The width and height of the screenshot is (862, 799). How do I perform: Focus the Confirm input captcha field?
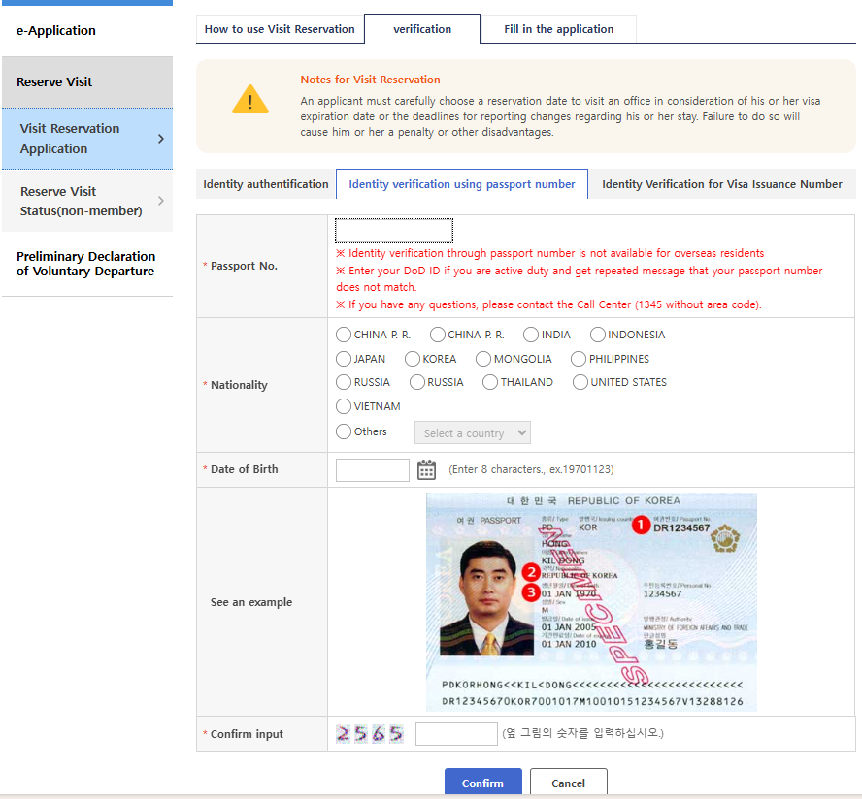point(456,734)
